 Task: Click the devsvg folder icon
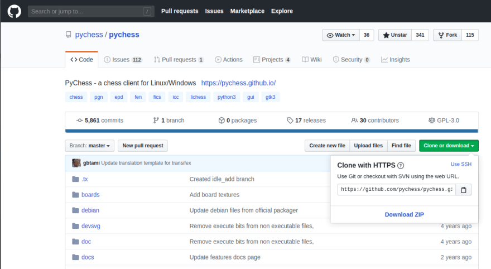(75, 226)
